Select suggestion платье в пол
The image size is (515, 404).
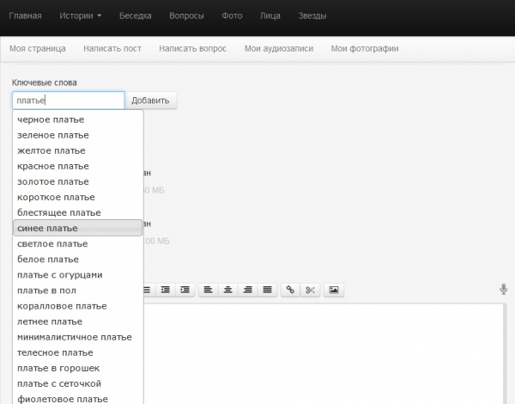click(78, 291)
